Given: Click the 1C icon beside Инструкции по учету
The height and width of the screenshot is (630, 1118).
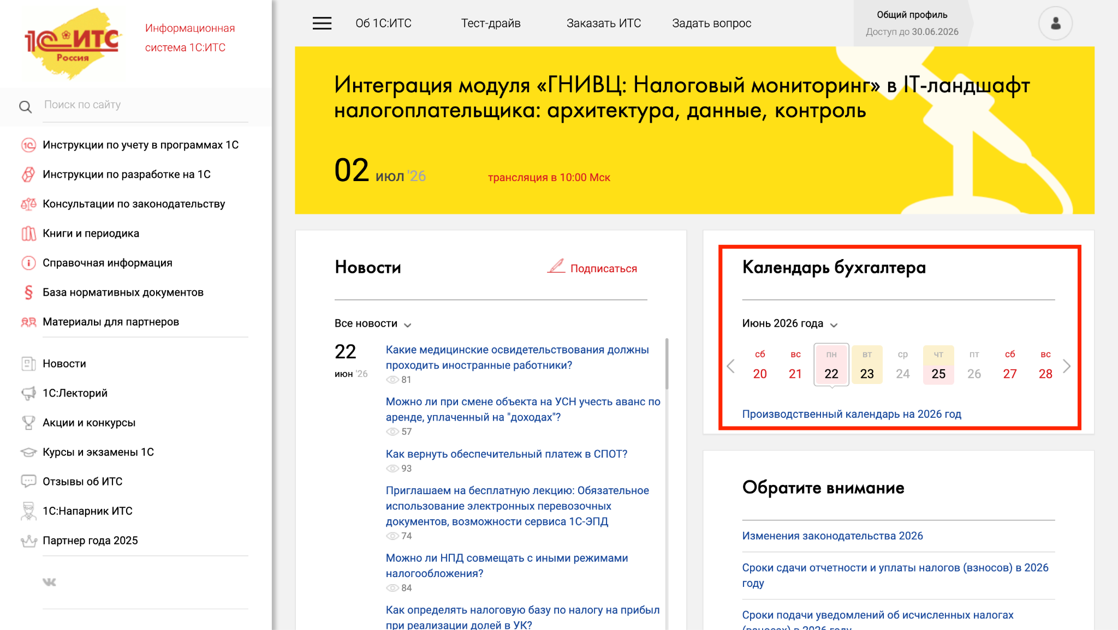Looking at the screenshot, I should pyautogui.click(x=28, y=145).
